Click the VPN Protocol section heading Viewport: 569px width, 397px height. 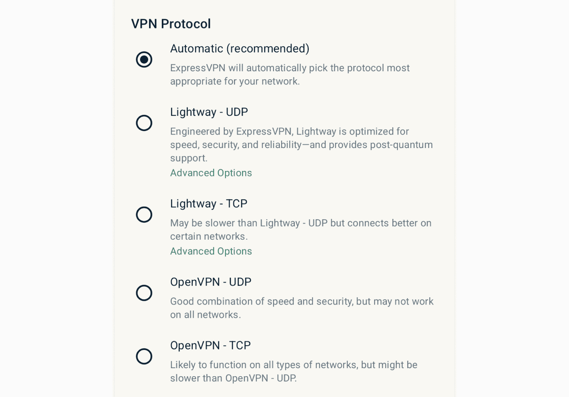(x=171, y=24)
